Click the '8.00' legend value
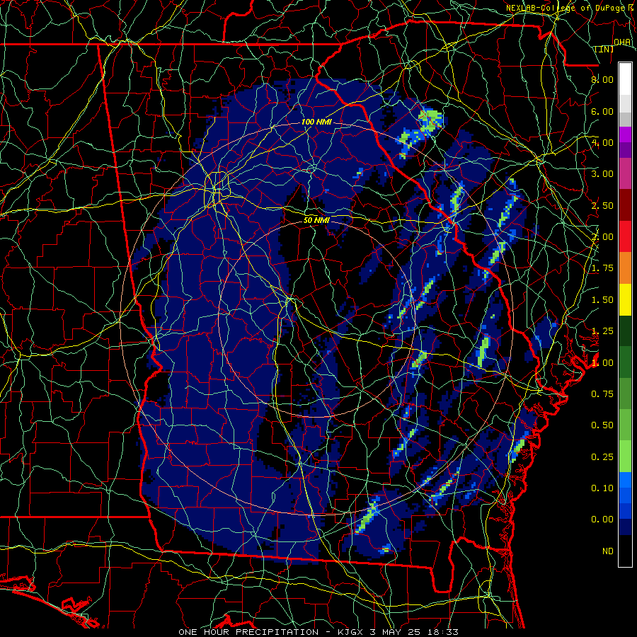This screenshot has width=637, height=637. (x=602, y=79)
